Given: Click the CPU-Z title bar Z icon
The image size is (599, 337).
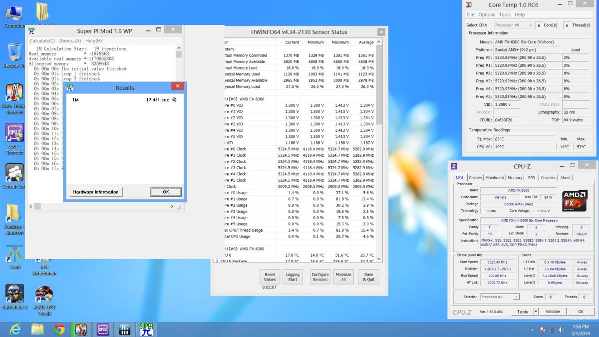Looking at the screenshot, I should click(x=454, y=166).
